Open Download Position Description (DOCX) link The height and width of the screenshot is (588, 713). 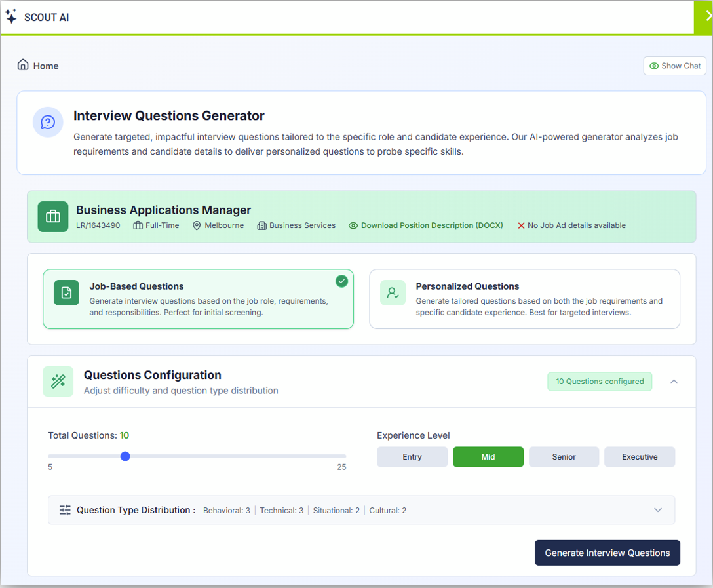[431, 225]
